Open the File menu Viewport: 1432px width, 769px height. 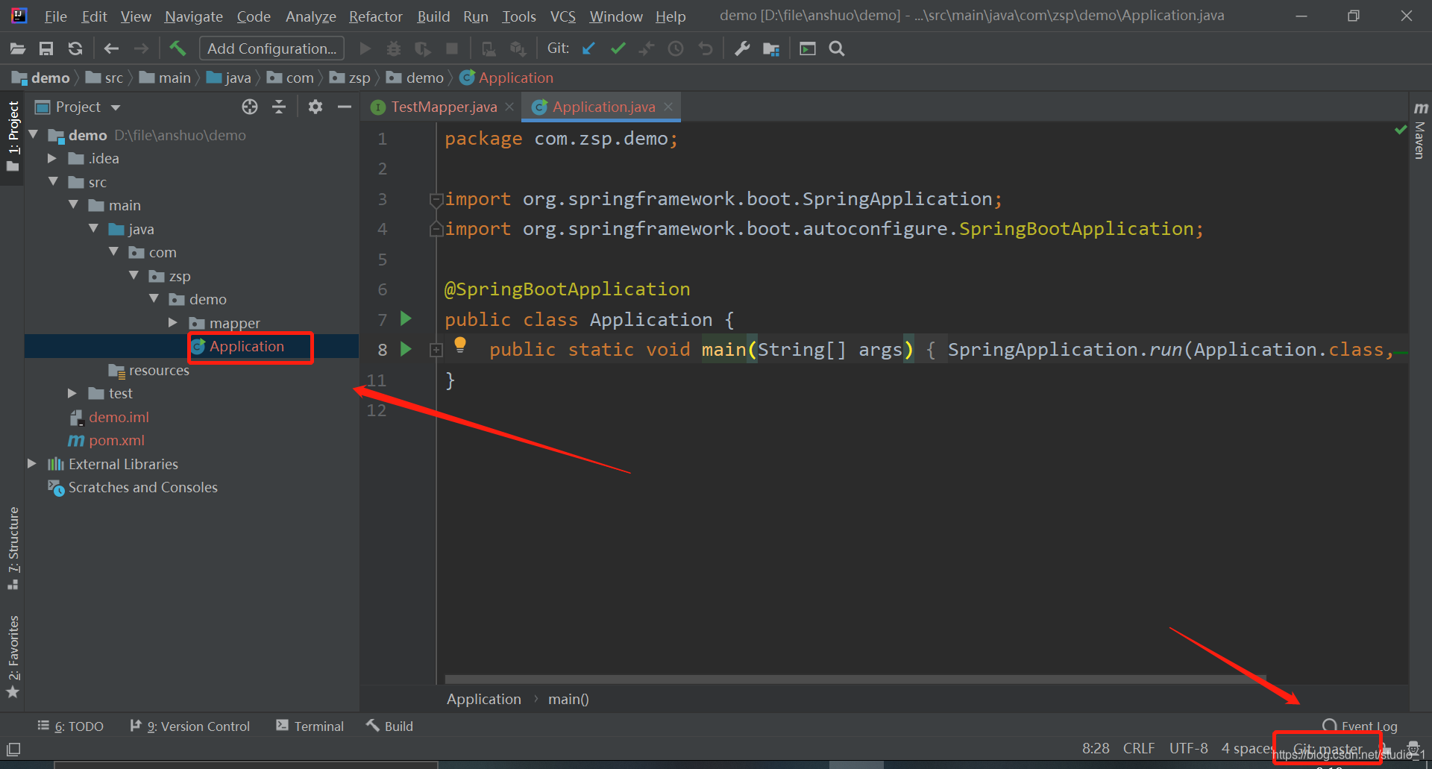tap(56, 16)
